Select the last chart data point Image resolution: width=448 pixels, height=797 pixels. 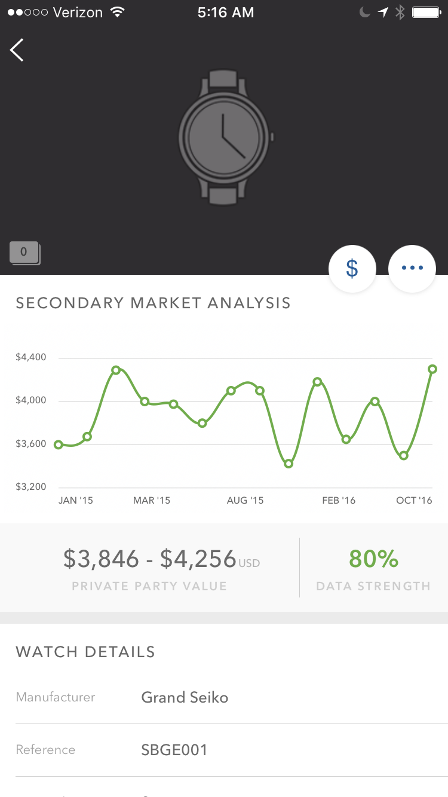tap(432, 369)
